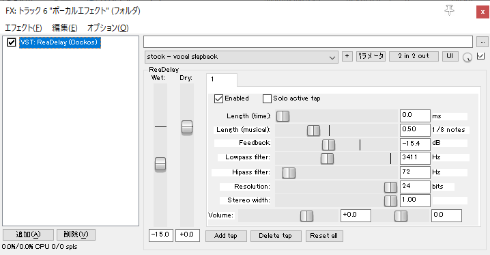The image size is (490, 255).
Task: Click the Resolution 24 bits field
Action: click(415, 187)
